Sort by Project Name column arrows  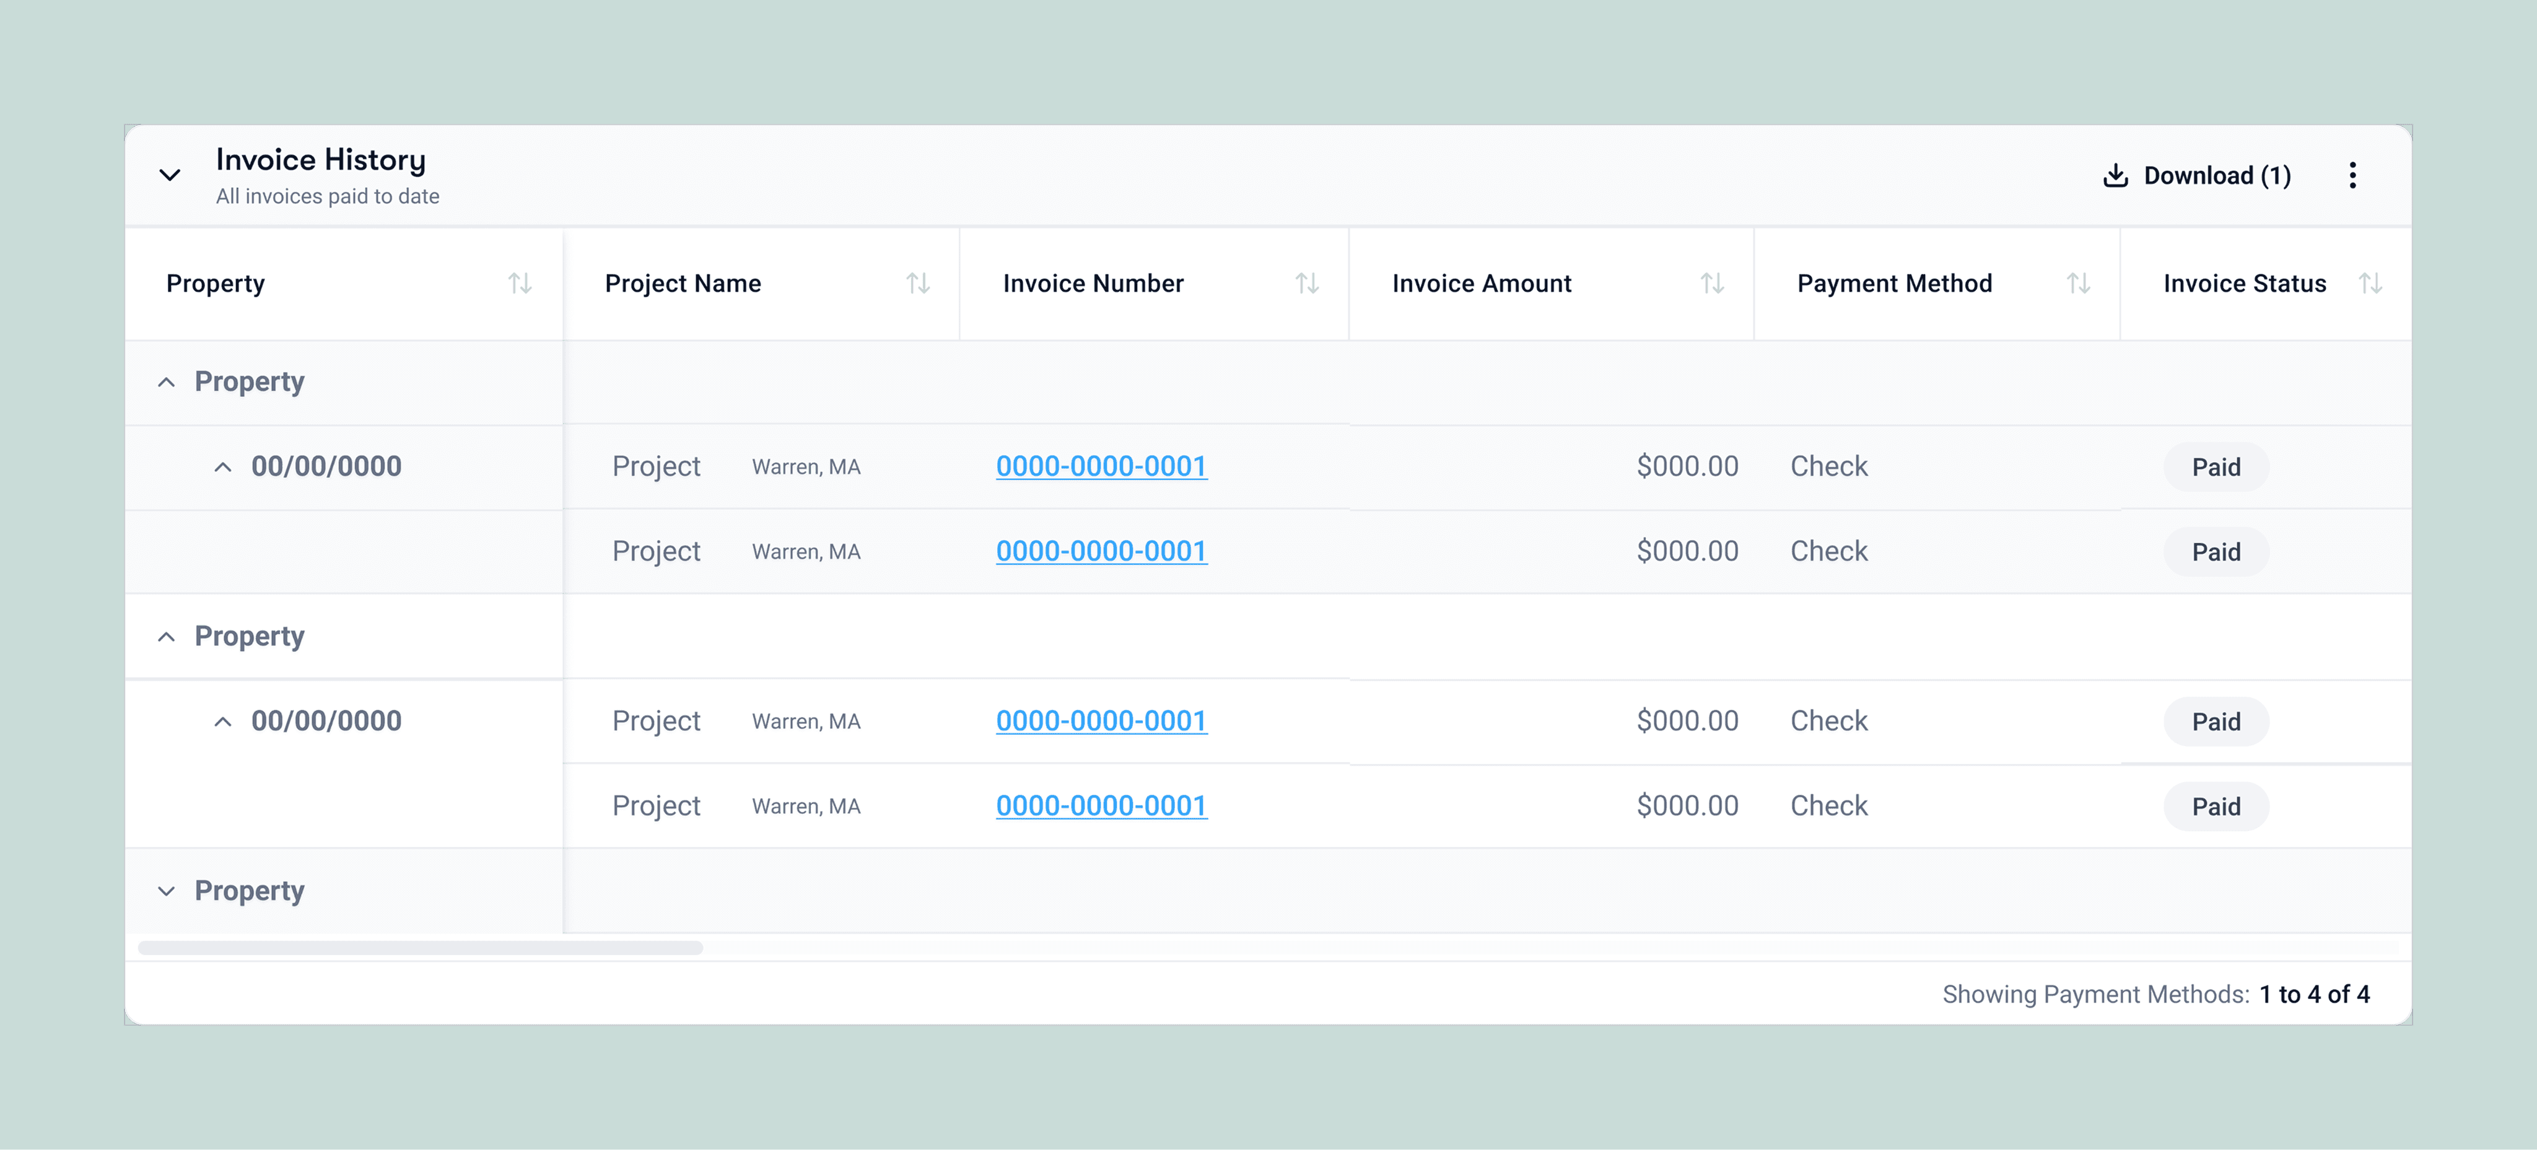coord(918,284)
